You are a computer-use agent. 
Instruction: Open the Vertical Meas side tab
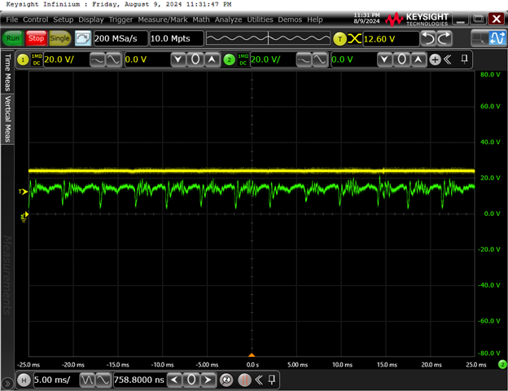click(7, 119)
